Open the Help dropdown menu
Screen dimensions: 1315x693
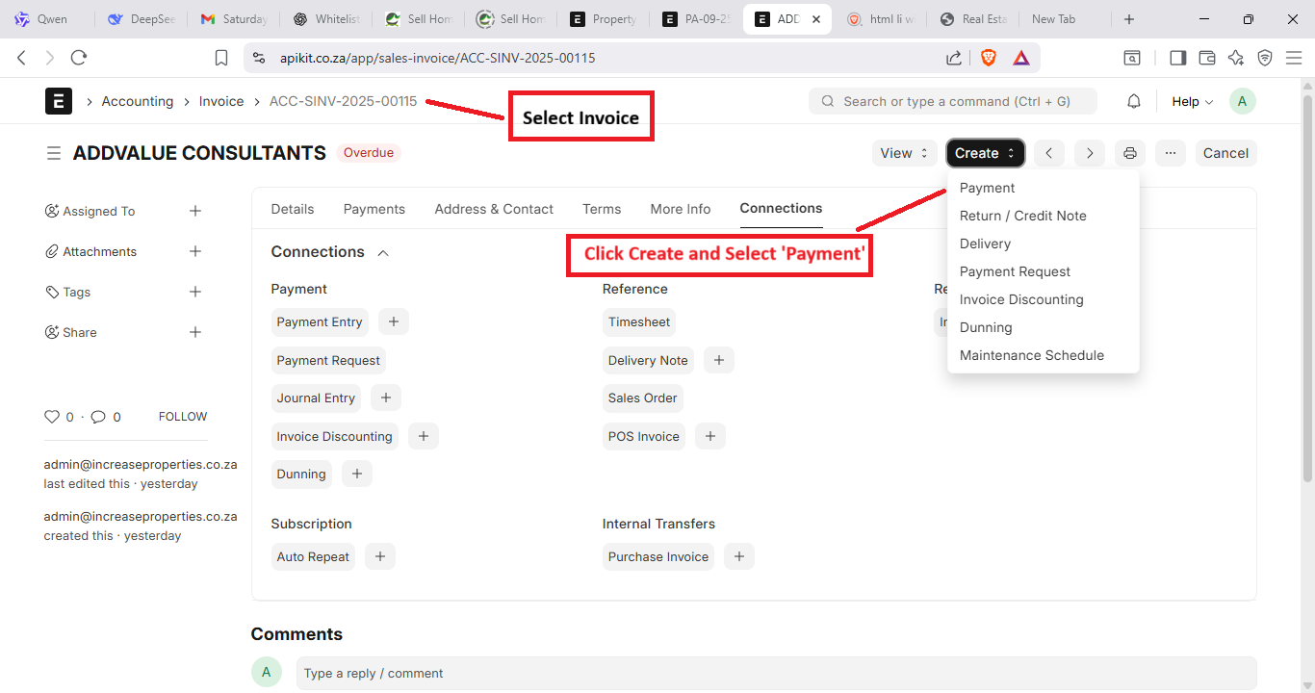tap(1192, 102)
